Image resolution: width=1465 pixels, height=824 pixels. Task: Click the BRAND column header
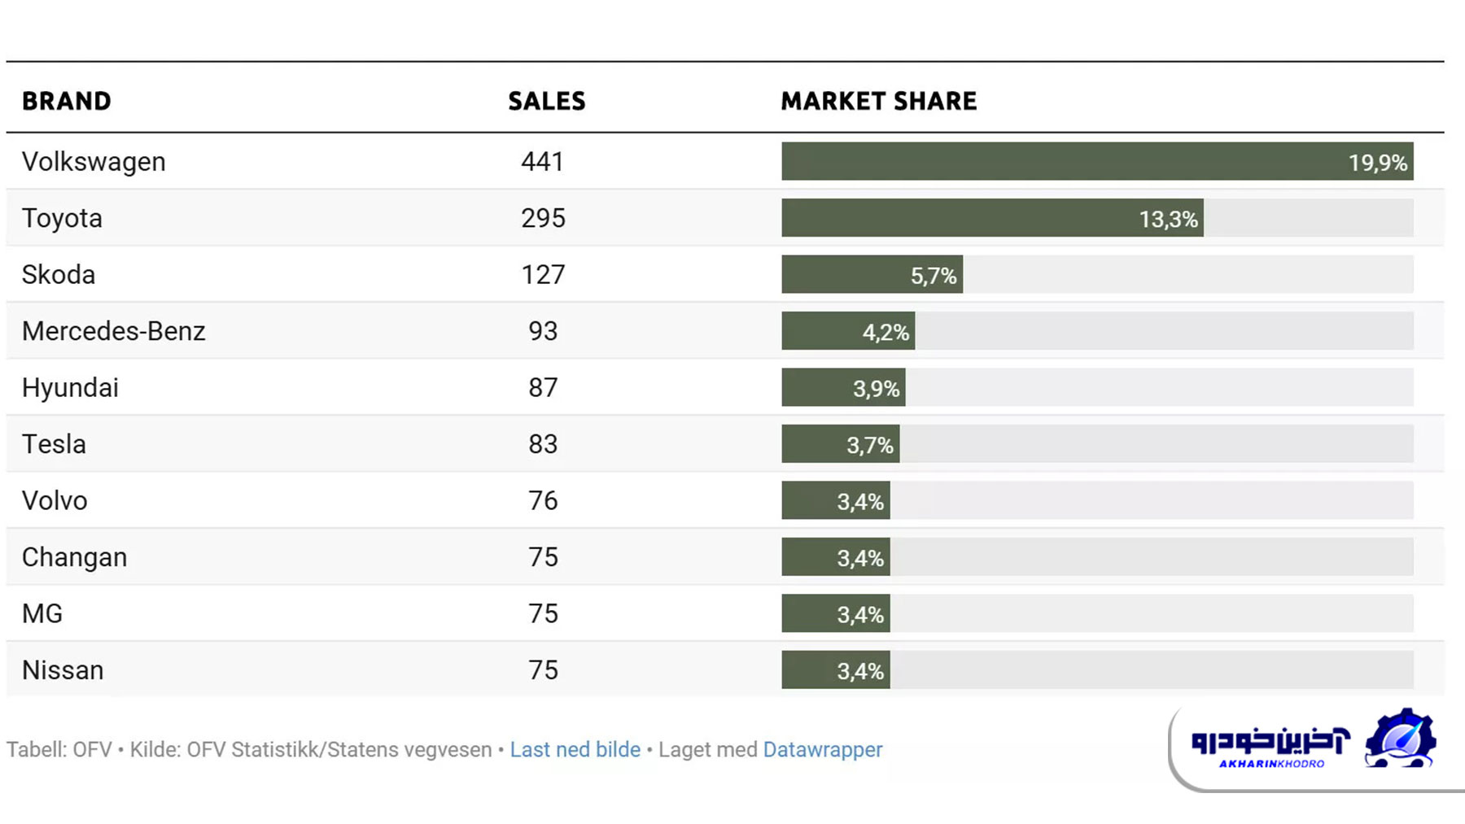click(67, 101)
